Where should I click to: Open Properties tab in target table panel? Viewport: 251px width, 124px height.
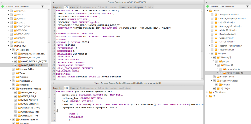click(58, 88)
